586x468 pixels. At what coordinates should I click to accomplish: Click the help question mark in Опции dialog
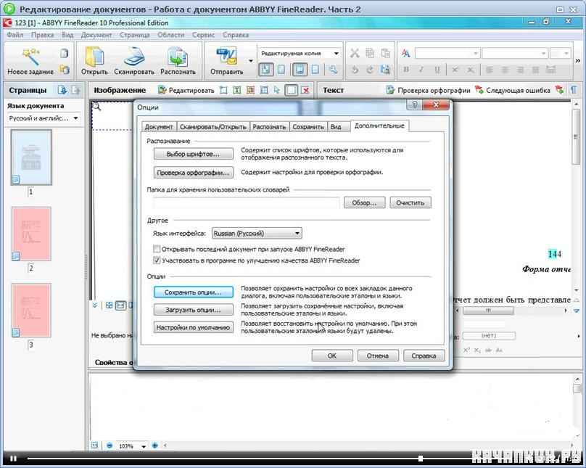click(x=414, y=104)
